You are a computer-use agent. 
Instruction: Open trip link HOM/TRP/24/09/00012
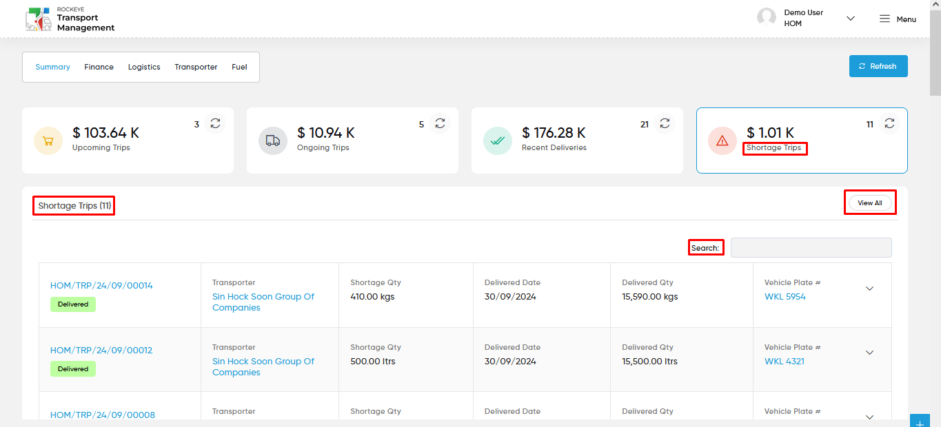(101, 350)
